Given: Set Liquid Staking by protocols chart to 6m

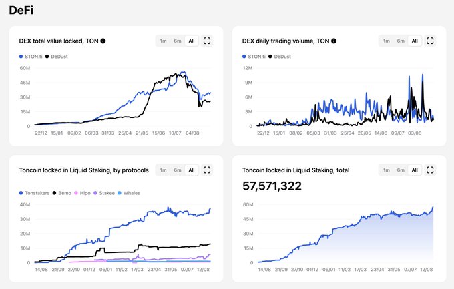Looking at the screenshot, I should 178,170.
